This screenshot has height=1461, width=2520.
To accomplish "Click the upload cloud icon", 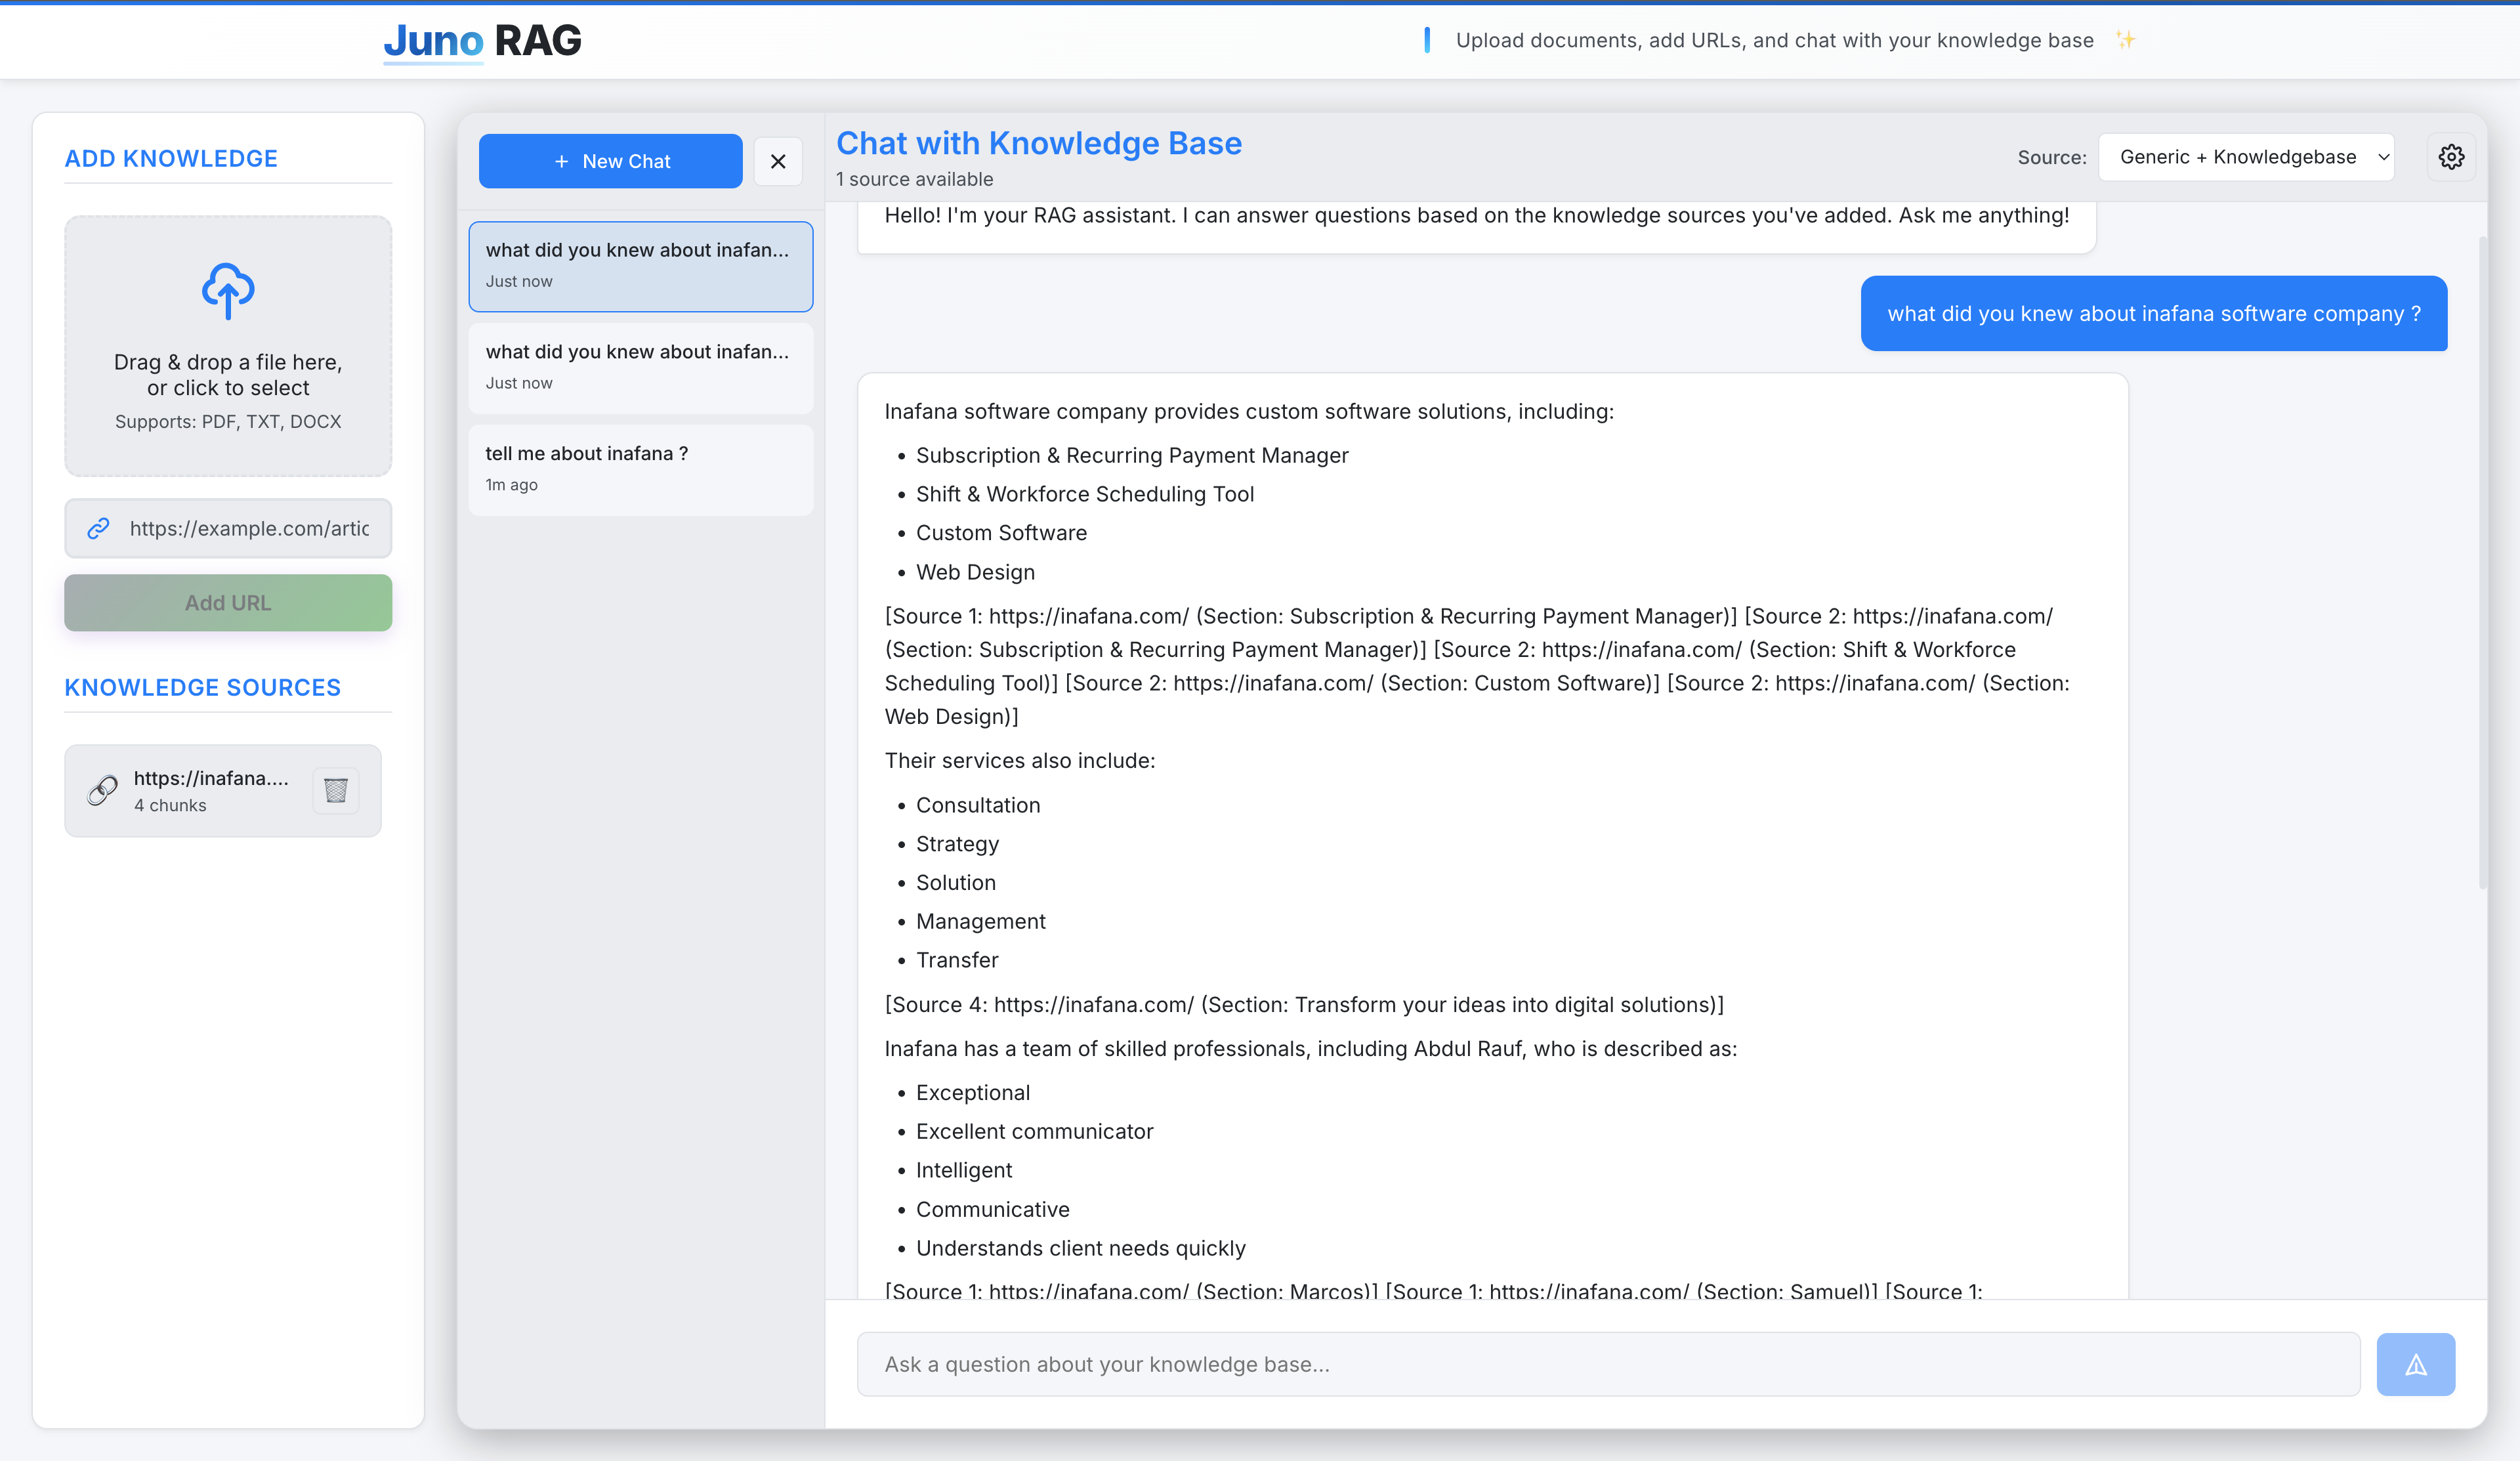I will point(227,291).
